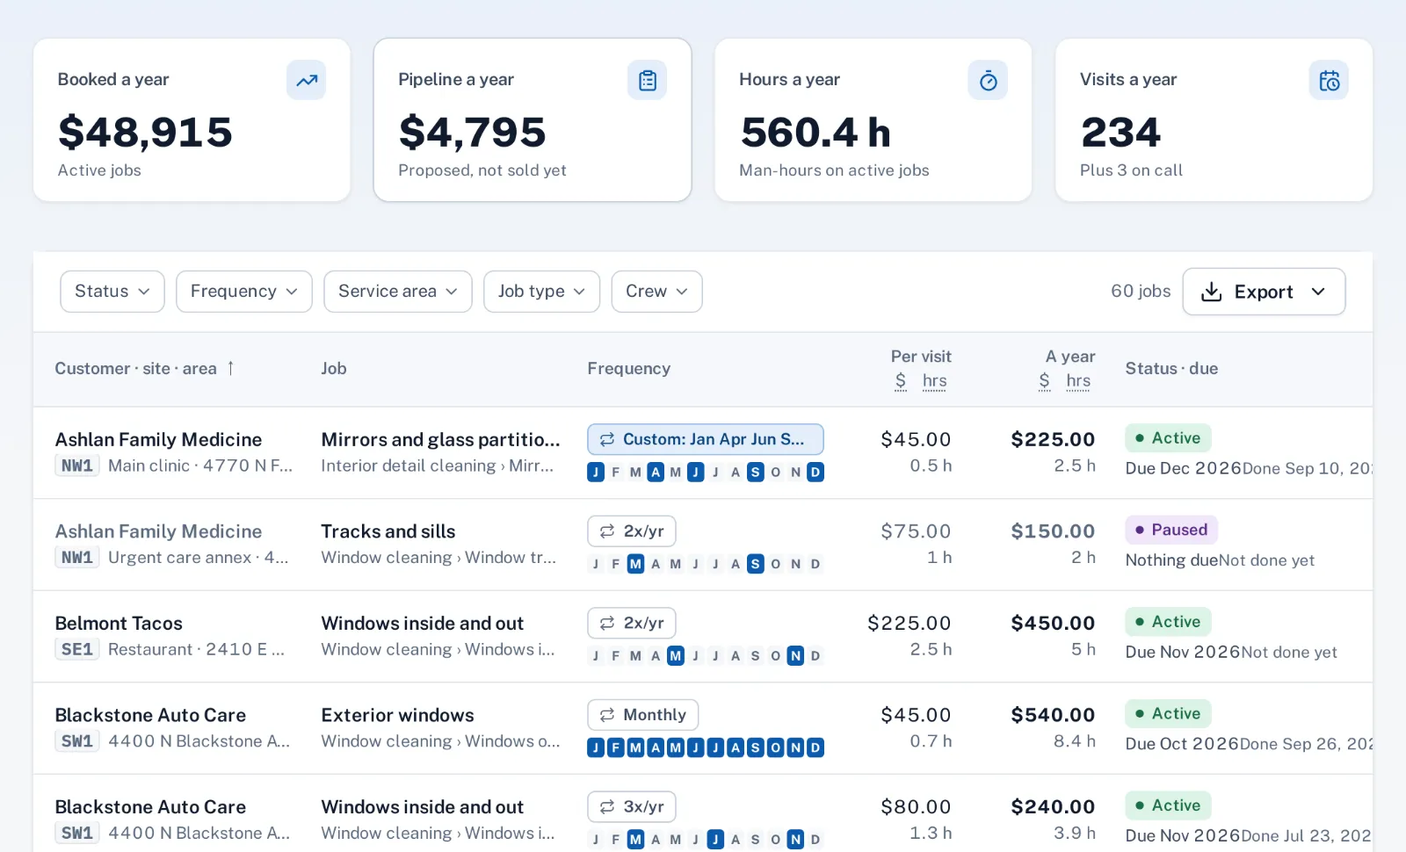Click repeat icon in Tracks and sills 2x/yr badge

click(x=607, y=531)
